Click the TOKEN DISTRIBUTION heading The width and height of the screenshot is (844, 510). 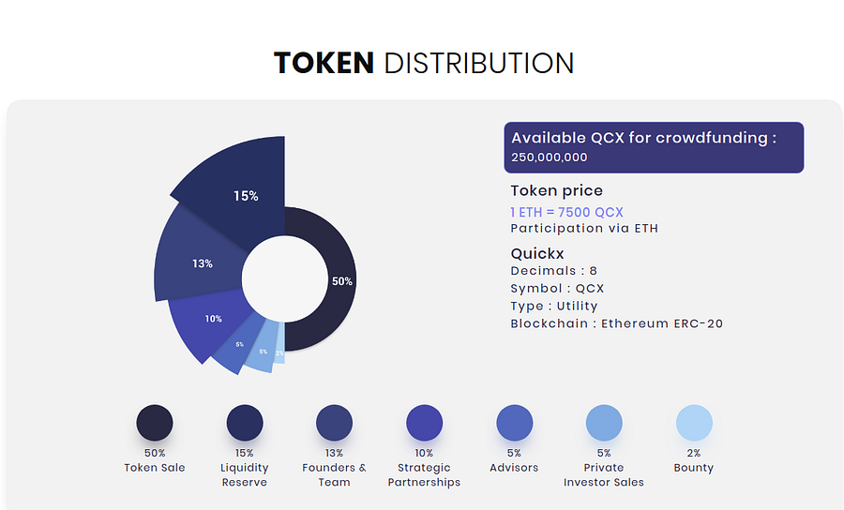tap(424, 63)
